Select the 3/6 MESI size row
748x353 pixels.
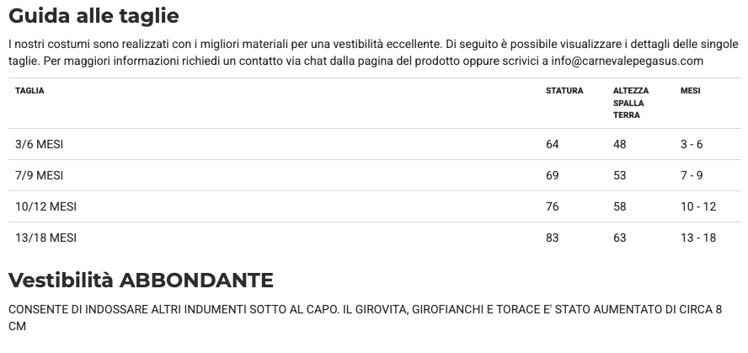tap(40, 144)
